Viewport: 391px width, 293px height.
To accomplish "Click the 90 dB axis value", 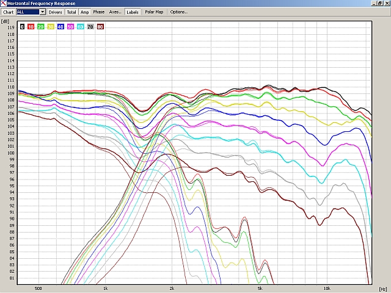I will pyautogui.click(x=12, y=219).
